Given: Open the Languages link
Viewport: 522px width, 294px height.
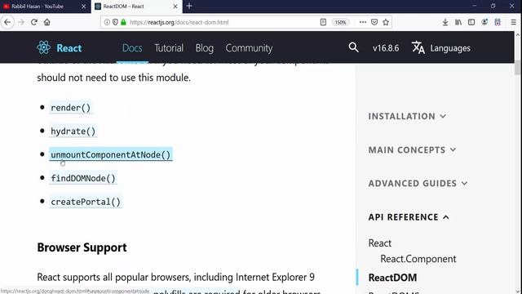Looking at the screenshot, I should coord(450,48).
